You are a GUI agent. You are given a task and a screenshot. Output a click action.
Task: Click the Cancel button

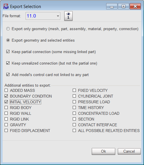[129, 151]
